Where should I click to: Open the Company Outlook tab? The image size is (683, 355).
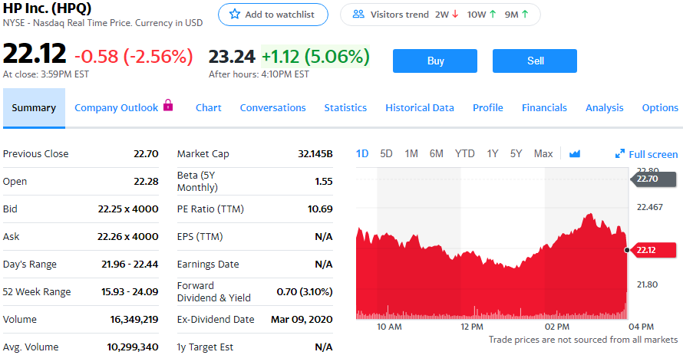click(116, 108)
